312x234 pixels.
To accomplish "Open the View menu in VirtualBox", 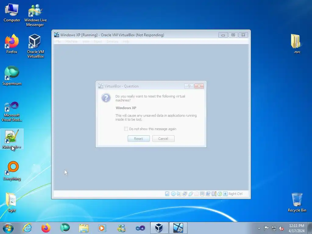I will pyautogui.click(x=86, y=41).
